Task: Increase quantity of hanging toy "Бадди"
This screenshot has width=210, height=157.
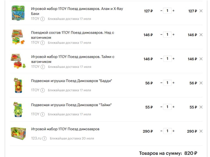Action: tap(173, 83)
